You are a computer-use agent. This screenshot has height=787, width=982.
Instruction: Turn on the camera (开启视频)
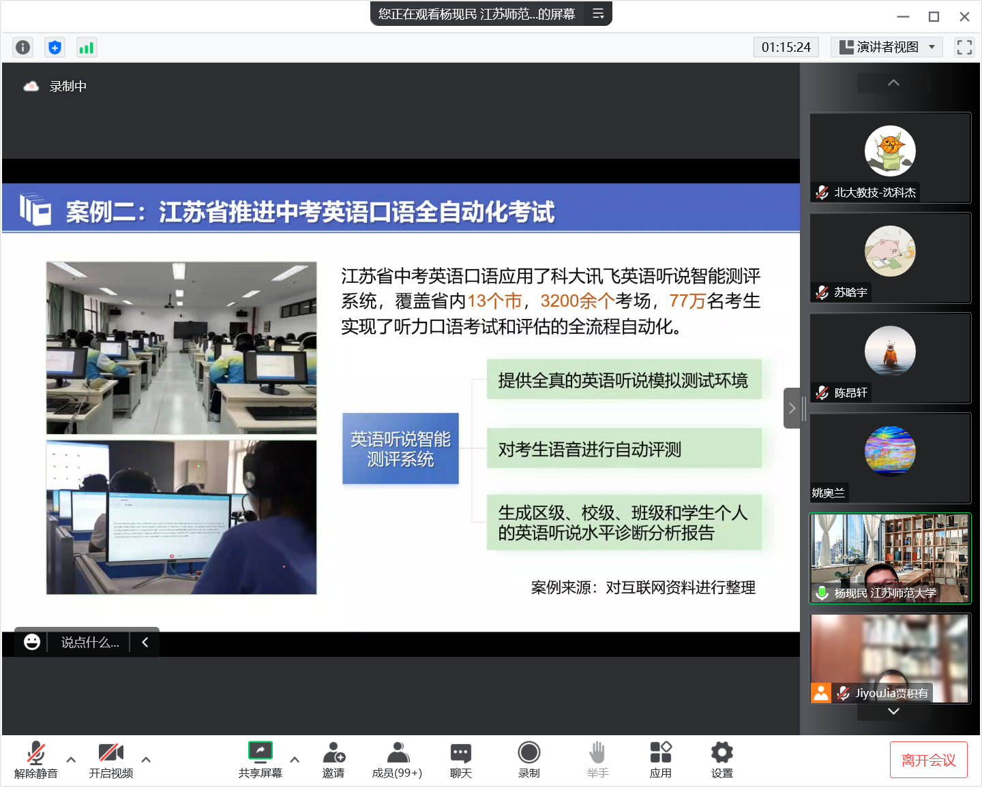click(x=110, y=759)
